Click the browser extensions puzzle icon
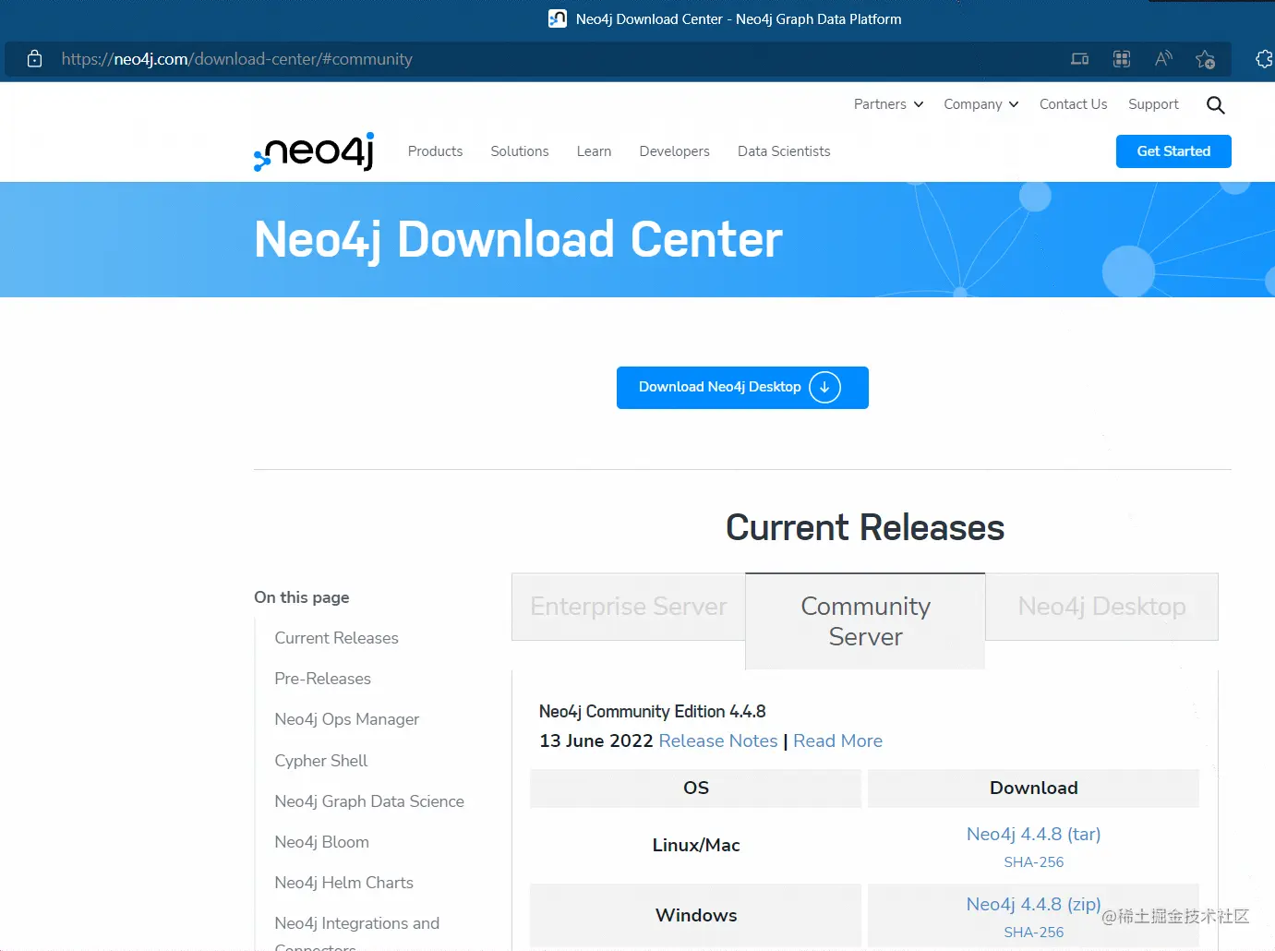The height and width of the screenshot is (951, 1275). pyautogui.click(x=1264, y=59)
